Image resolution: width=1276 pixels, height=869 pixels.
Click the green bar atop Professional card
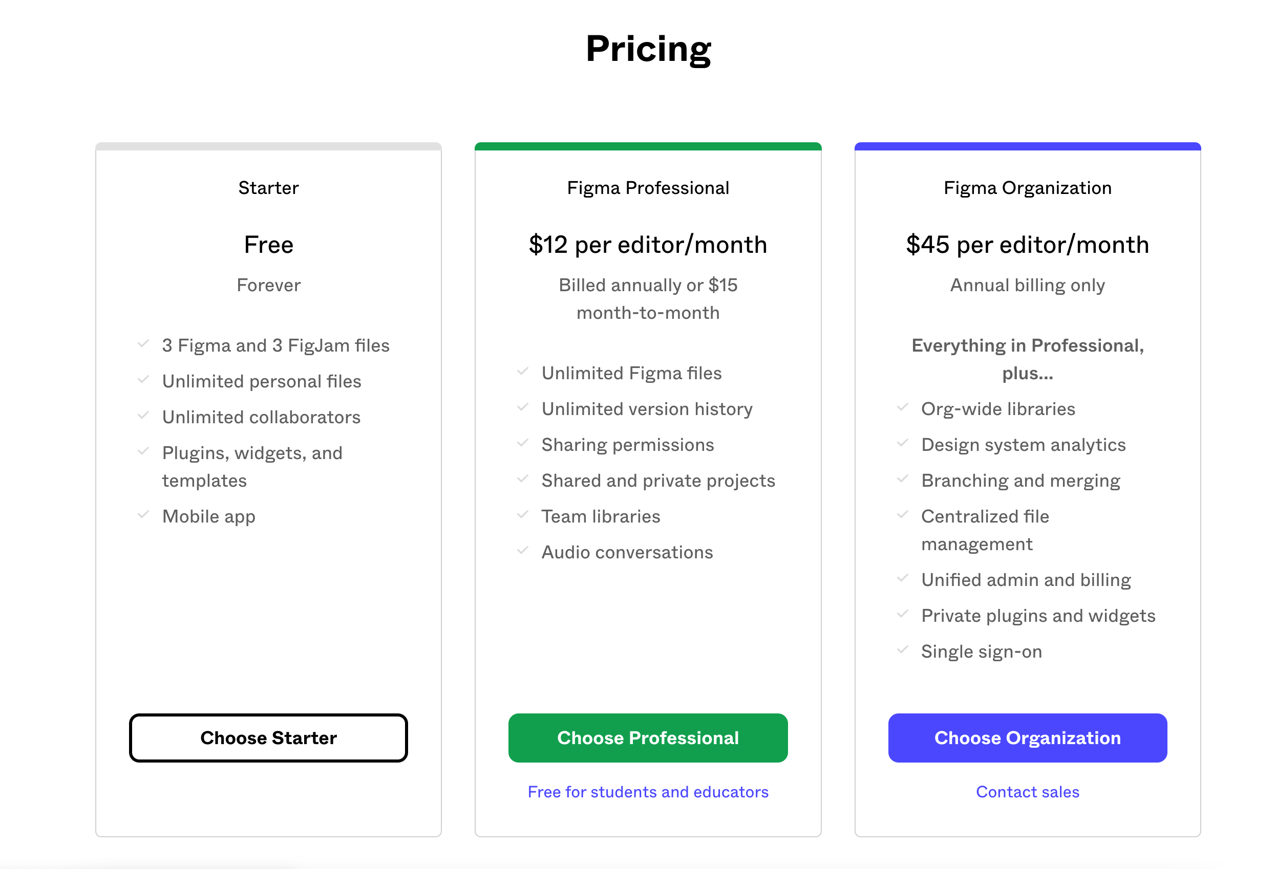click(648, 146)
